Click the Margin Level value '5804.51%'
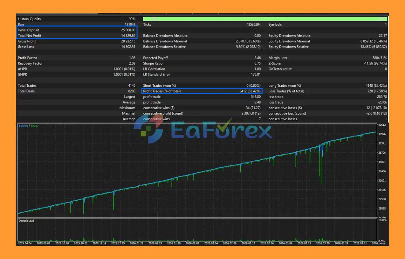Image resolution: width=405 pixels, height=259 pixels. (x=380, y=58)
